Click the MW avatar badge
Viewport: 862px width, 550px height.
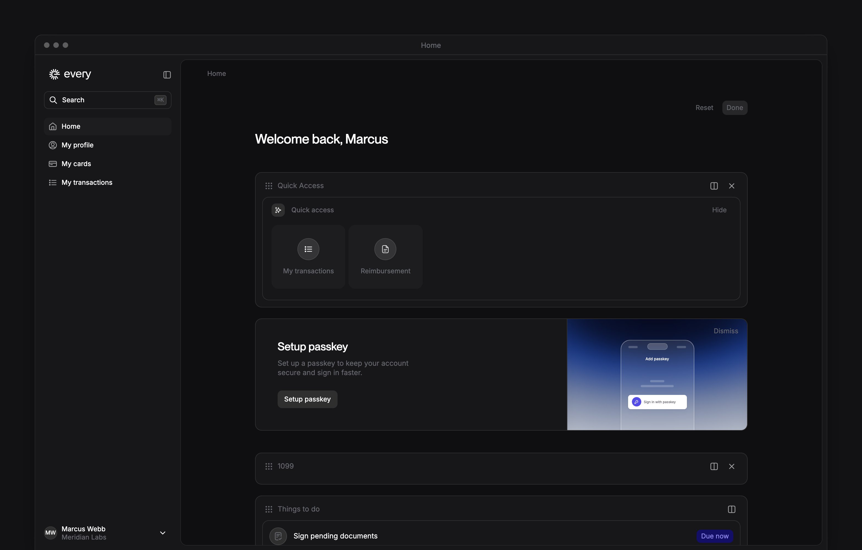click(51, 533)
